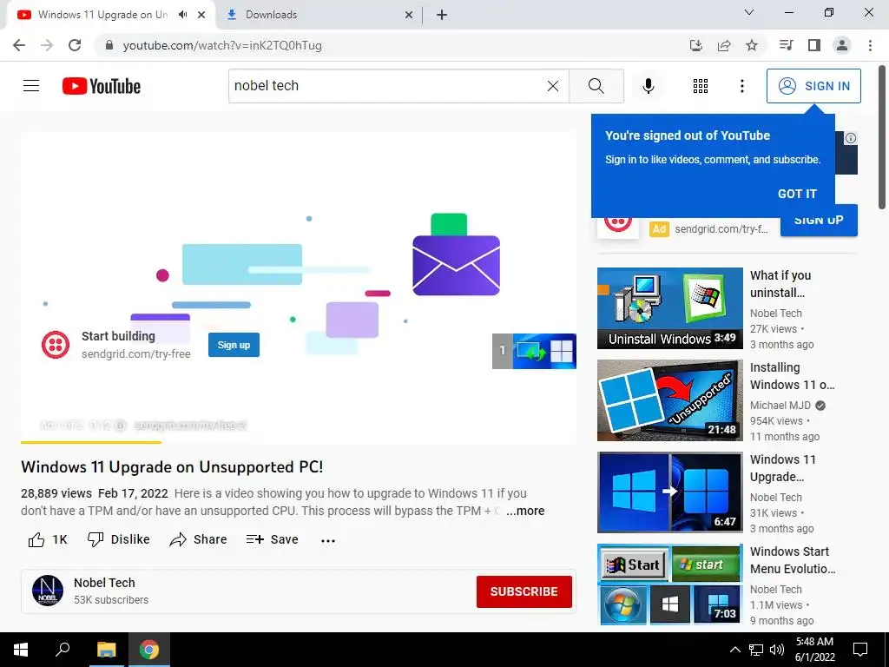Toggle Chrome side panel

(814, 45)
